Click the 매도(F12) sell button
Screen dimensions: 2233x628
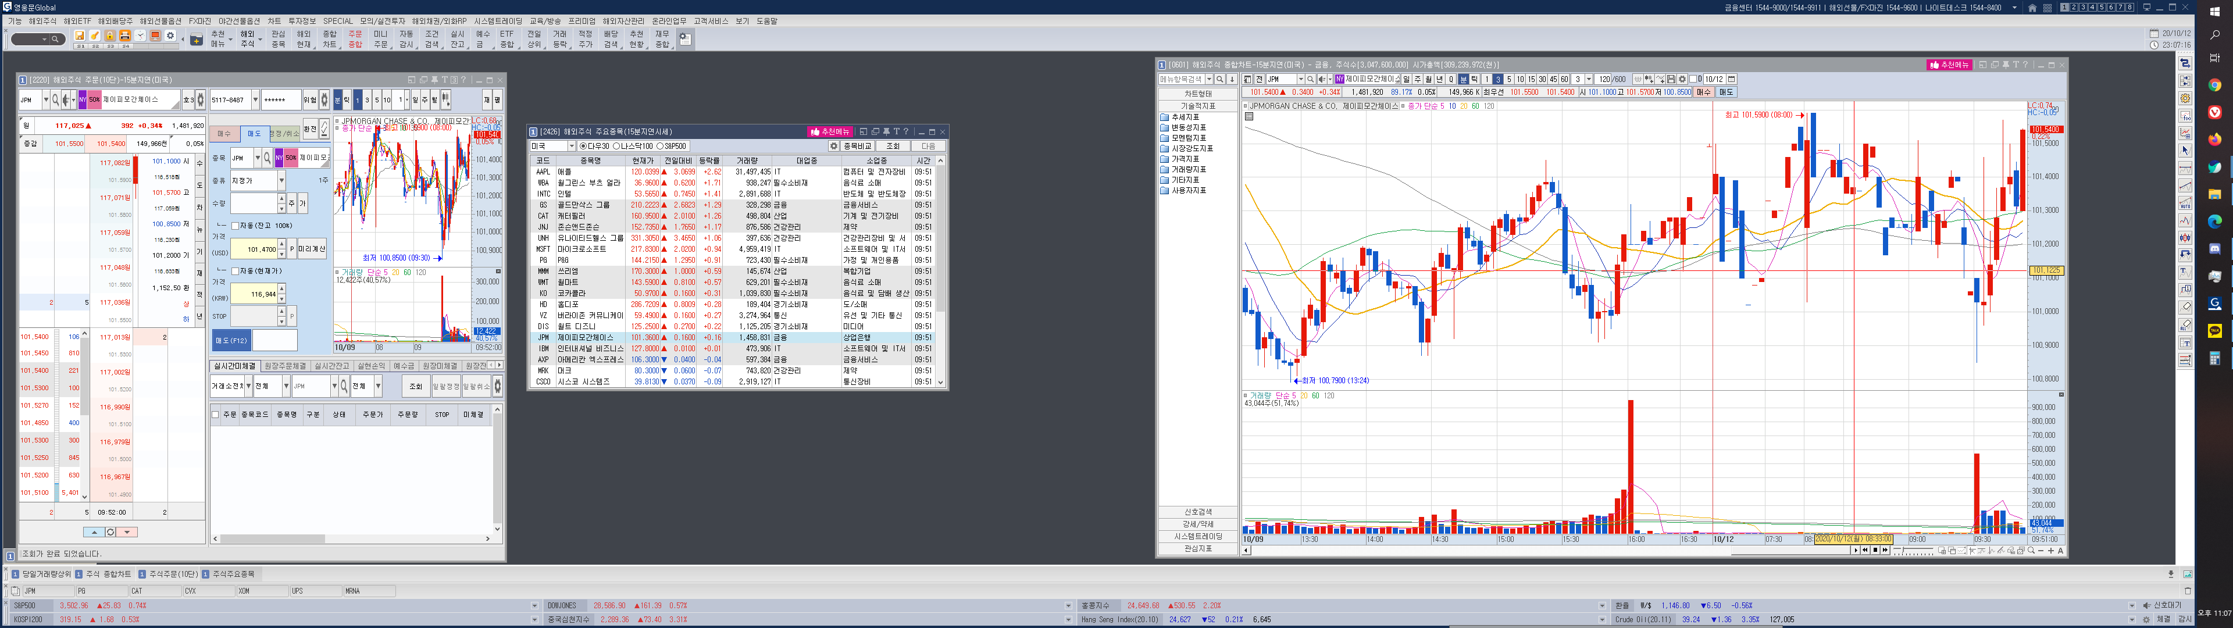pos(233,341)
